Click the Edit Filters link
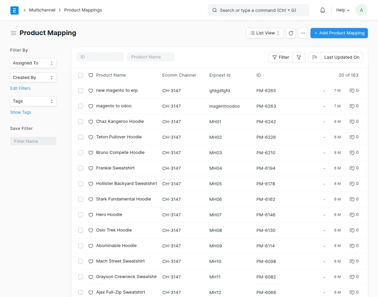 [20, 88]
